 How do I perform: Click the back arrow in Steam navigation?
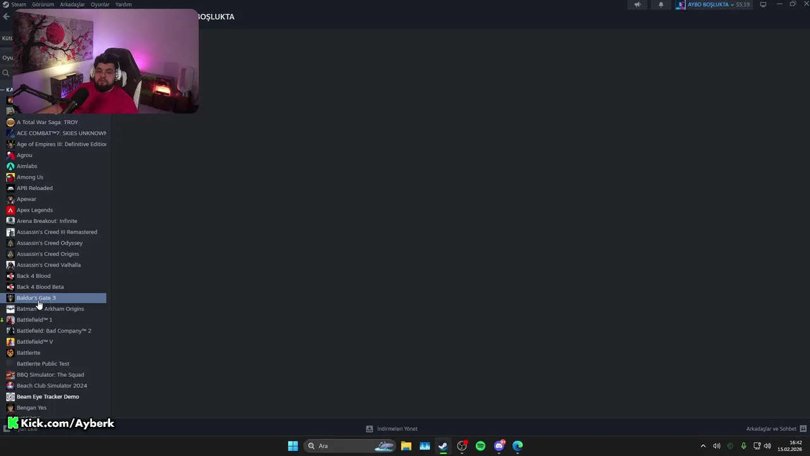pos(6,16)
